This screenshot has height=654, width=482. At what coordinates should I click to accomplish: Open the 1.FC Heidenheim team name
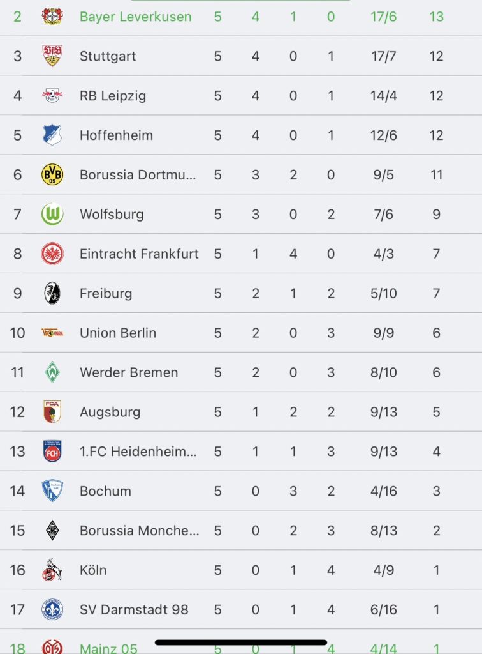tap(138, 452)
